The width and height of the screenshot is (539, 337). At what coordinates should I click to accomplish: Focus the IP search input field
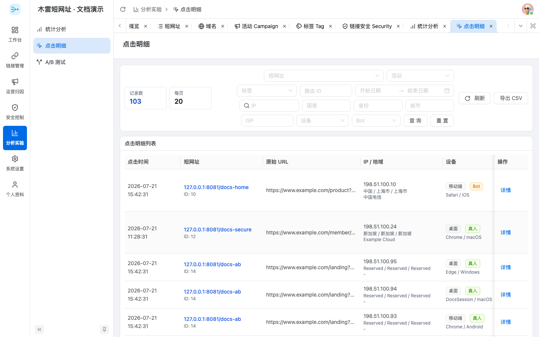tap(269, 106)
